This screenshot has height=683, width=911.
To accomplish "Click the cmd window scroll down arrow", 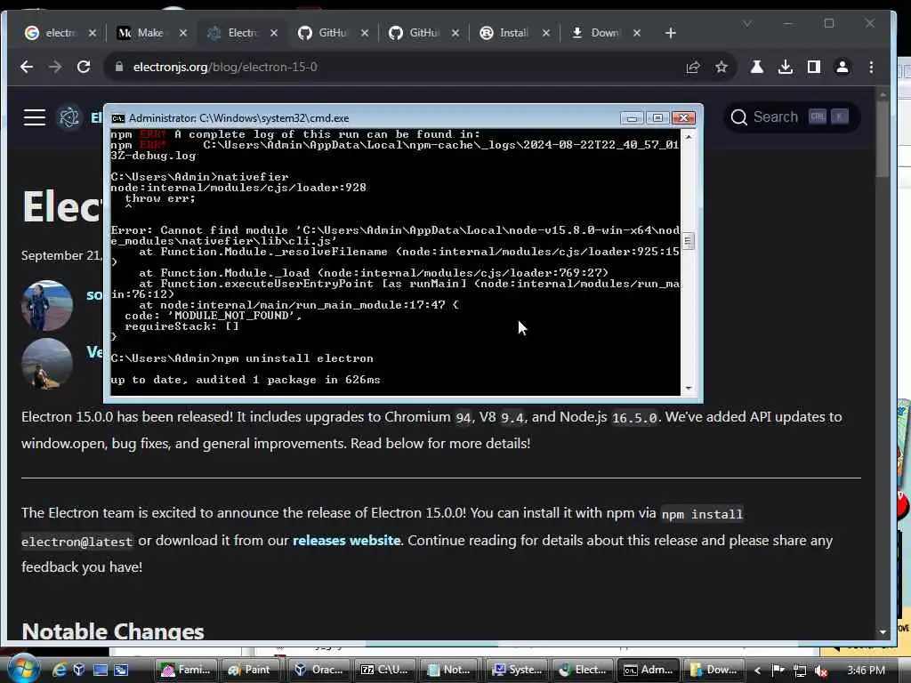I will (x=689, y=388).
